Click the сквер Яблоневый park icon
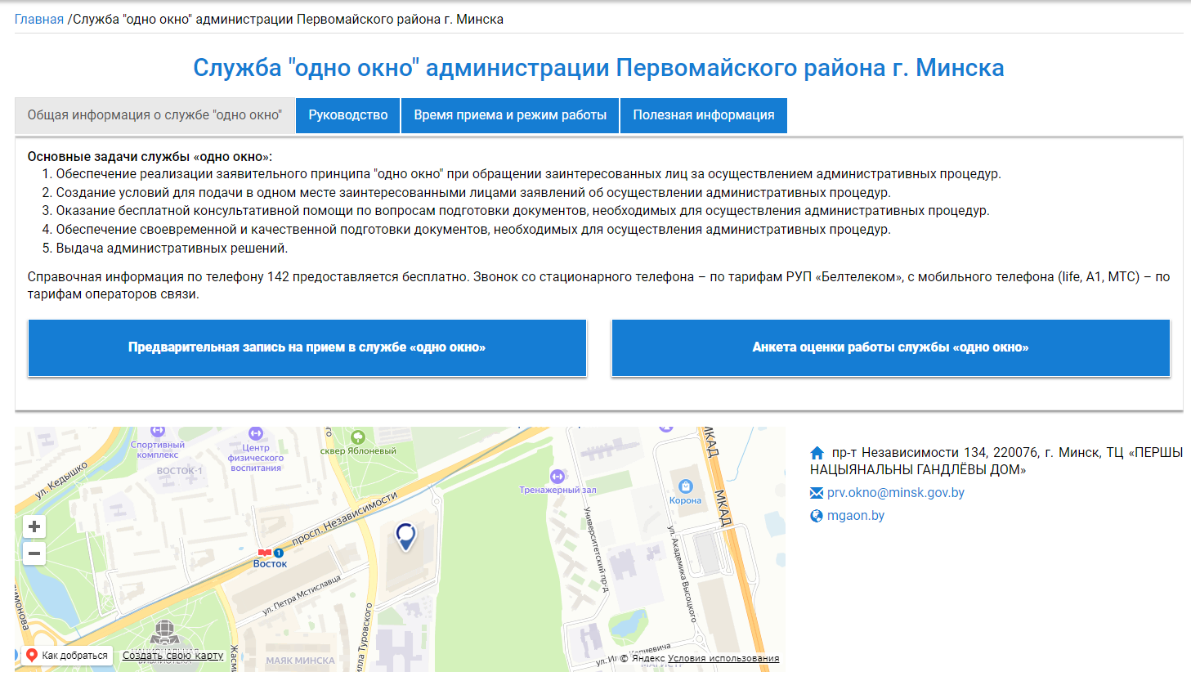Viewport: 1191px width, 681px height. [x=358, y=437]
